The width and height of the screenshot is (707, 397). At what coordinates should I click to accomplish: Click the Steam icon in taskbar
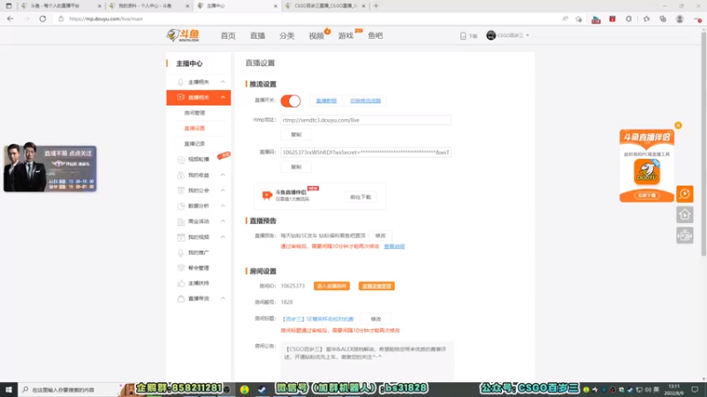pos(262,389)
